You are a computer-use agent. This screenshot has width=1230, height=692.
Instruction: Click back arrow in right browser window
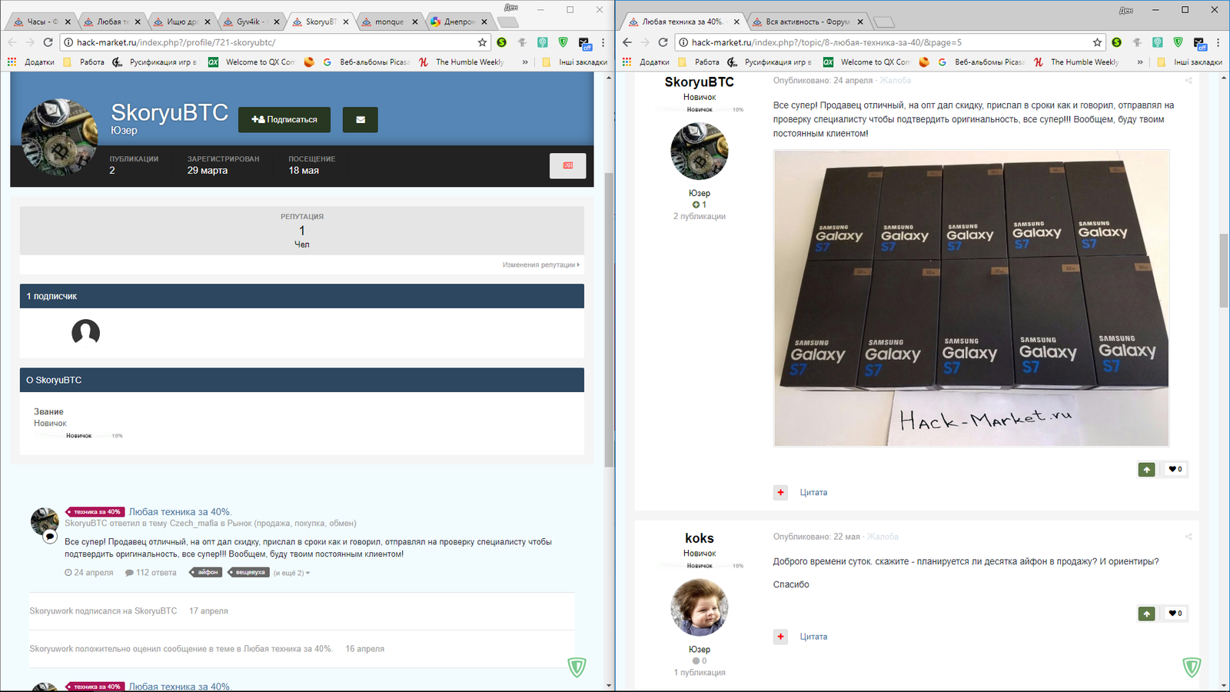click(627, 42)
